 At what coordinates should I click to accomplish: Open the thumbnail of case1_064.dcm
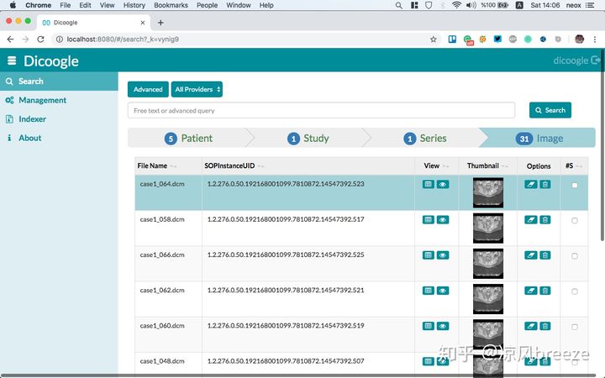coord(488,192)
